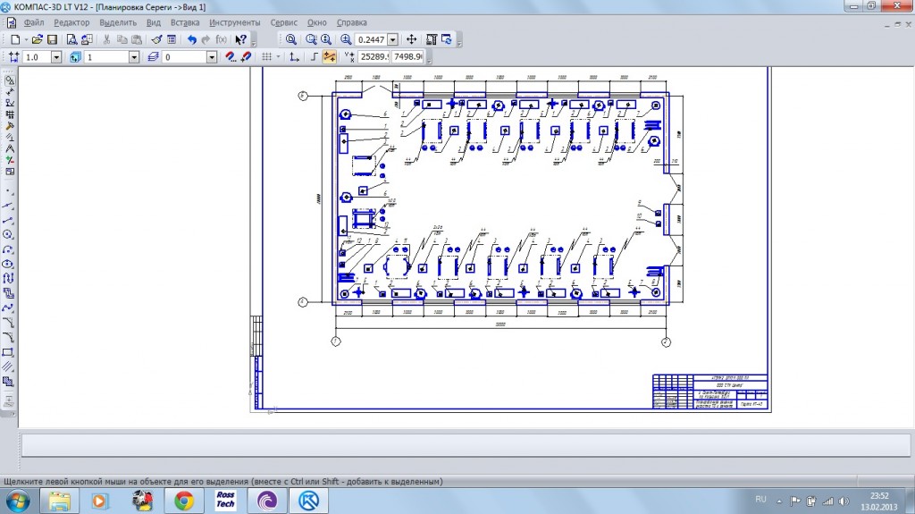Select the Rectangle drawing tool
This screenshot has height=514, width=915.
pos(9,351)
